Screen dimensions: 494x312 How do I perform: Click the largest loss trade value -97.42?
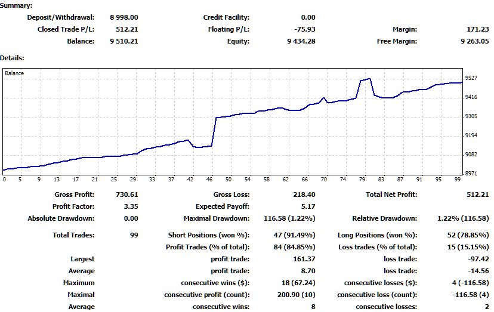coord(478,259)
